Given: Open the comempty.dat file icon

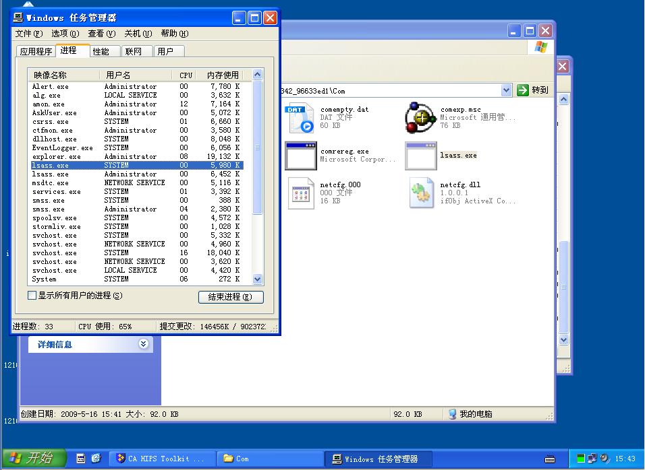Looking at the screenshot, I should [300, 118].
